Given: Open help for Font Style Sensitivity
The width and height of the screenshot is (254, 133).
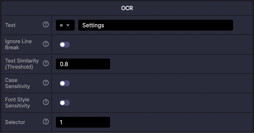Looking at the screenshot, I should [x=46, y=102].
